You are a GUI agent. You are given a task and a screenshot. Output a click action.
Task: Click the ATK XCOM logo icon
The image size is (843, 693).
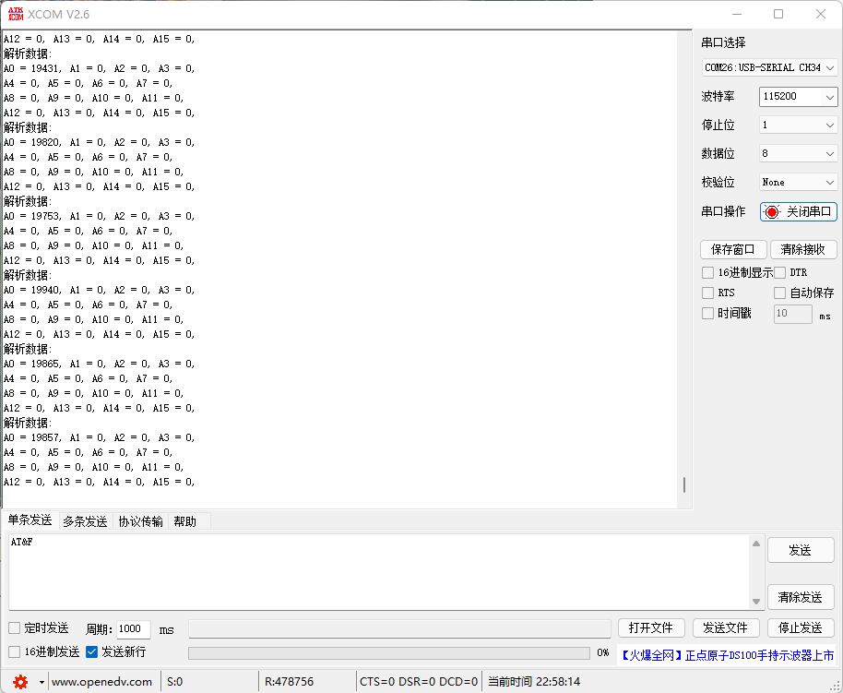pos(16,14)
